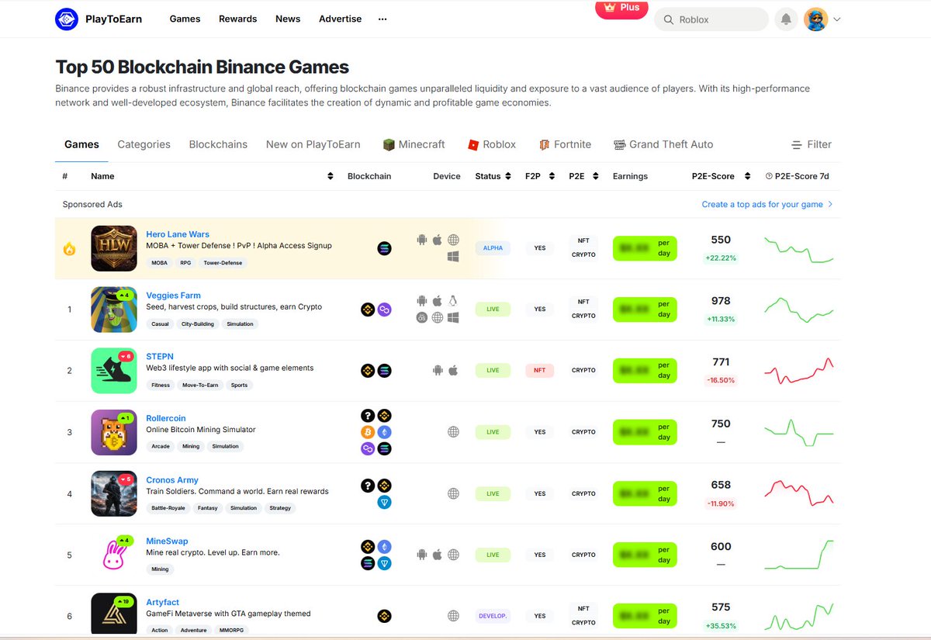Click the P2E-Score 7d info icon
This screenshot has width=931, height=640.
tap(769, 176)
